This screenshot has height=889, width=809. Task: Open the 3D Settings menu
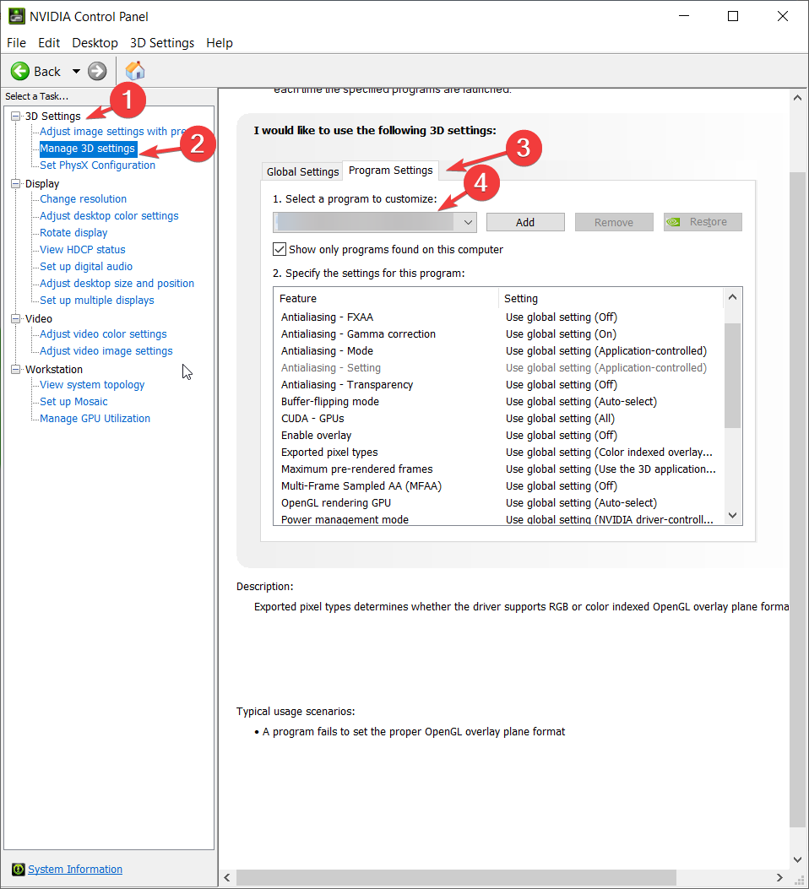pyautogui.click(x=162, y=43)
